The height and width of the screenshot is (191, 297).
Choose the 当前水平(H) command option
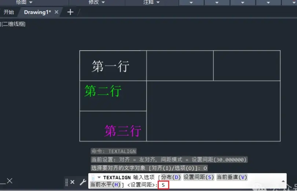105,184
